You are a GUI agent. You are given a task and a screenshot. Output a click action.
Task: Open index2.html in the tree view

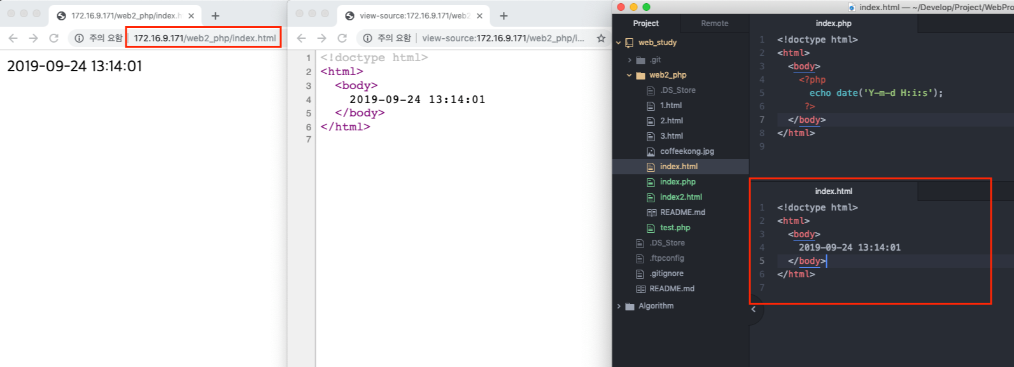(681, 197)
